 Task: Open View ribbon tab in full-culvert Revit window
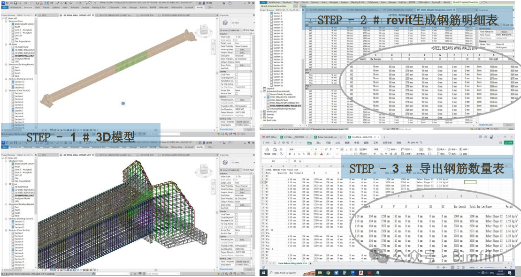pos(124,7)
